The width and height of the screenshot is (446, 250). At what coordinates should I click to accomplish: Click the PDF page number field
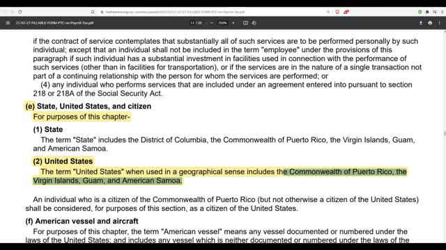tap(192, 23)
